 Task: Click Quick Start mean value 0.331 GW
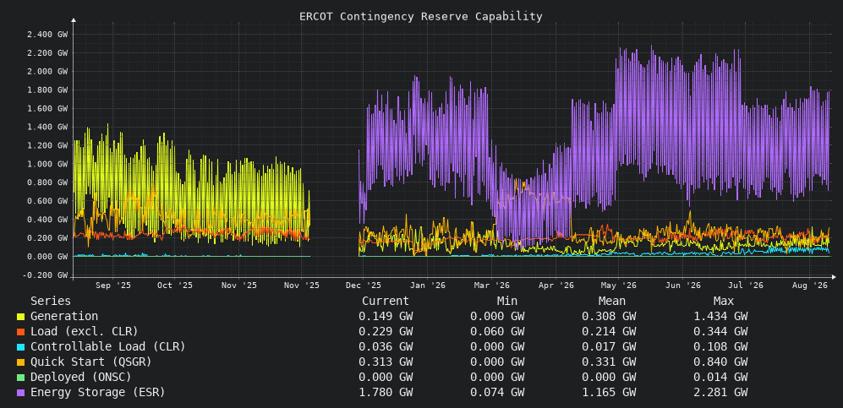tap(609, 362)
